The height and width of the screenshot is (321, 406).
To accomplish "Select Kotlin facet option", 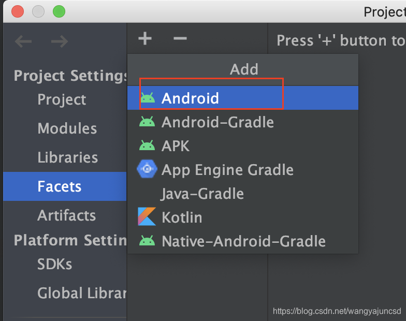I will (x=243, y=217).
